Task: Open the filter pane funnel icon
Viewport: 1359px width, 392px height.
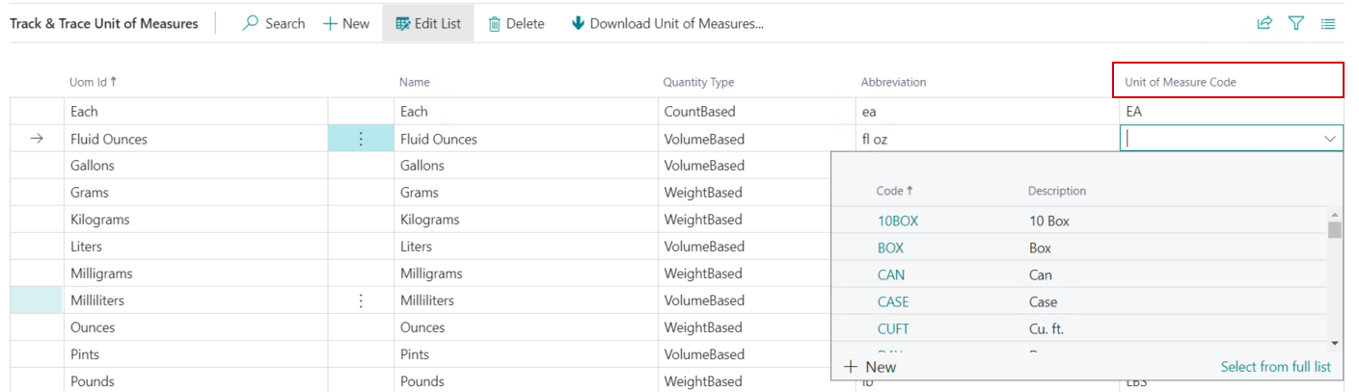Action: [x=1296, y=23]
